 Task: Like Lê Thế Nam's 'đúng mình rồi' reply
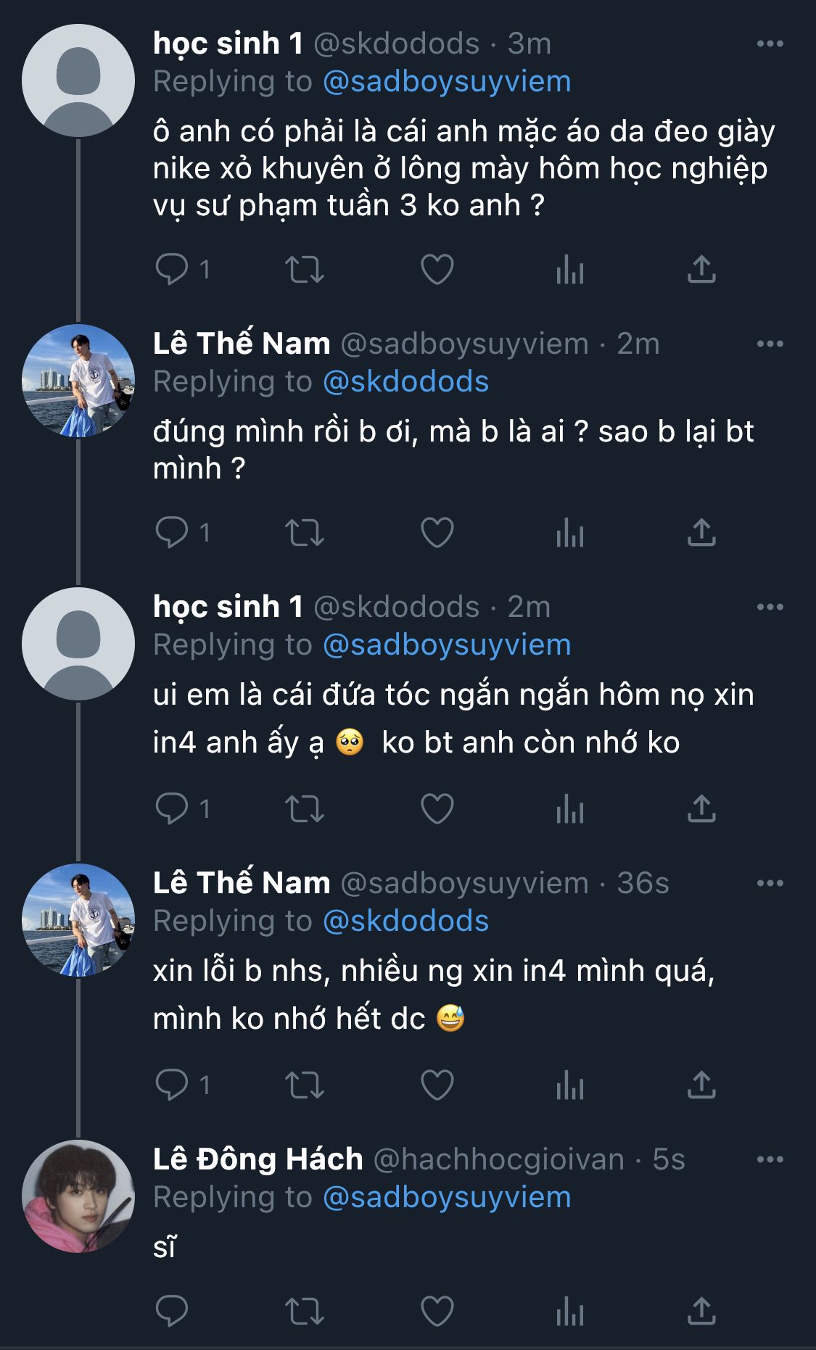pos(437,534)
